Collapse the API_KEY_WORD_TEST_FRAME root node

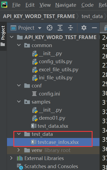tap(12, 37)
